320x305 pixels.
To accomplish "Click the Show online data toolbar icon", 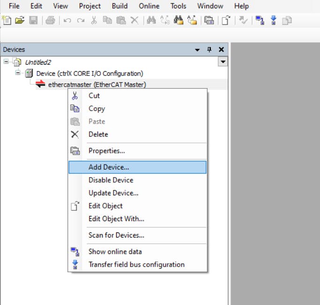I will point(260,21).
